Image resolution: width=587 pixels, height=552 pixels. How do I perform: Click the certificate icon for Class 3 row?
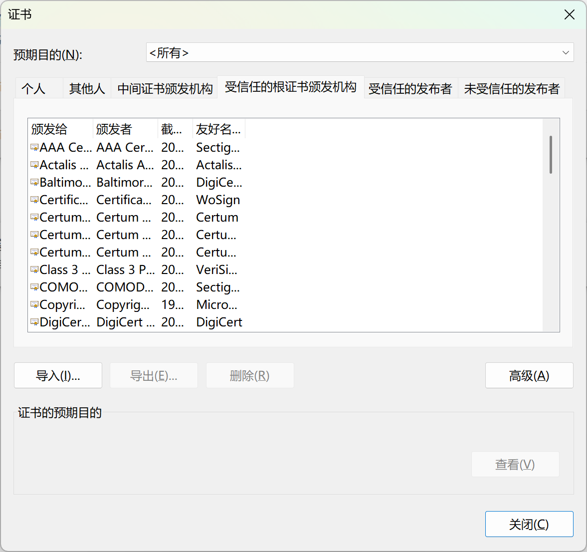click(34, 270)
